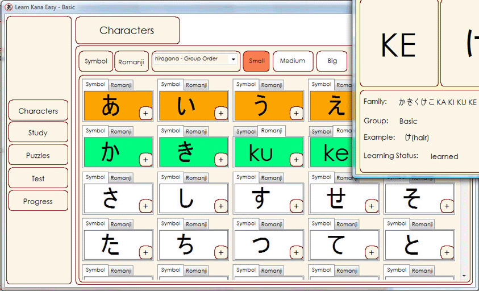The image size is (479, 291).
Task: Select the green き character card
Action: 194,152
